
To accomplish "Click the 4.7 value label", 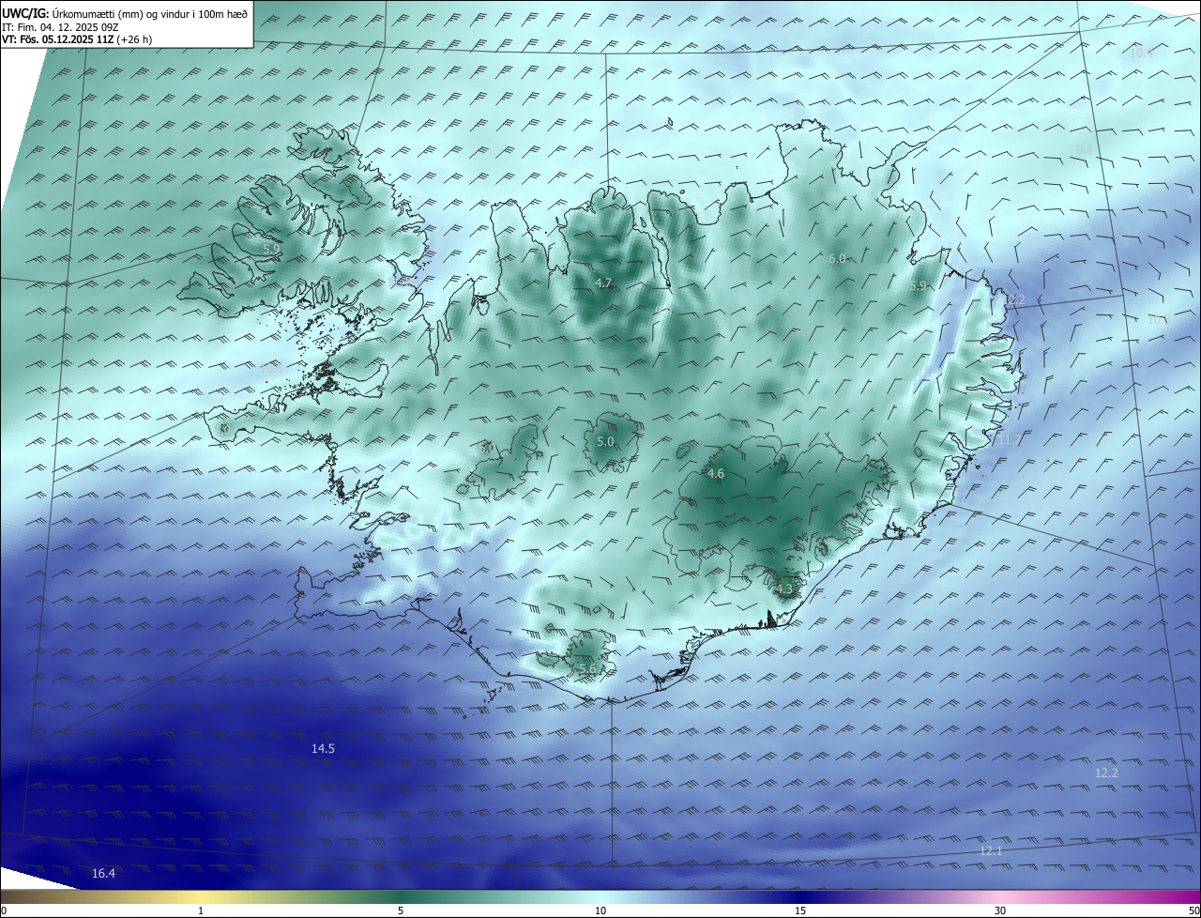I will pyautogui.click(x=603, y=283).
